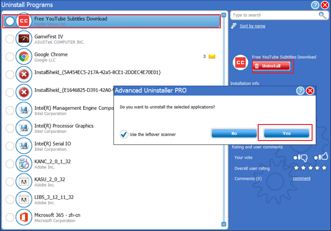This screenshot has height=231, width=331.
Task: Click the Google Chrome icon
Action: click(x=24, y=57)
